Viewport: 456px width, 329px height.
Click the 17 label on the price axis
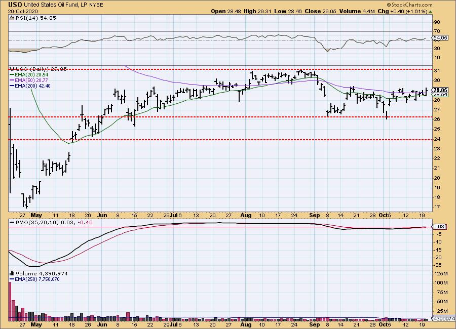pos(437,207)
